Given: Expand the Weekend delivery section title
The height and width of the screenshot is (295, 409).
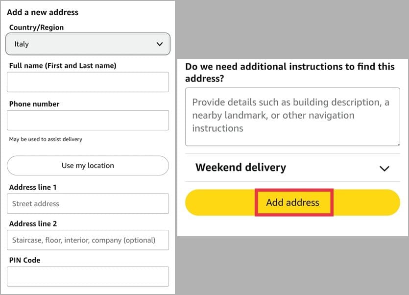Looking at the screenshot, I should (x=241, y=168).
